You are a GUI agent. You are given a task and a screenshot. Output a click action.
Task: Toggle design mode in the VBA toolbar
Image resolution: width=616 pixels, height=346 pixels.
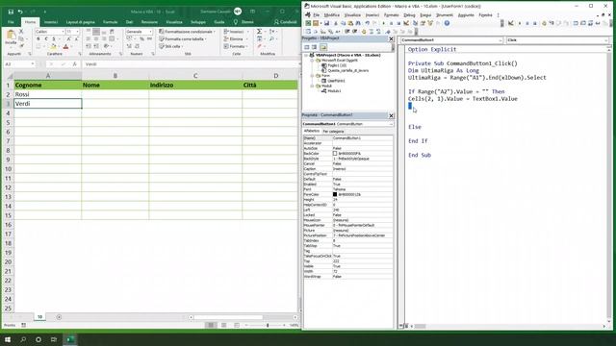tap(406, 23)
